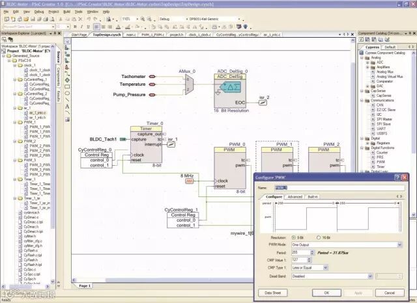Click the open folder toolbar icon

pyautogui.click(x=26, y=19)
